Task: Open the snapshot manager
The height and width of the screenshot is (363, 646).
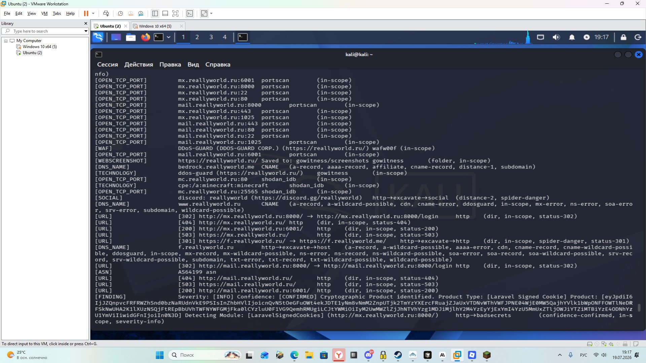Action: [x=141, y=13]
